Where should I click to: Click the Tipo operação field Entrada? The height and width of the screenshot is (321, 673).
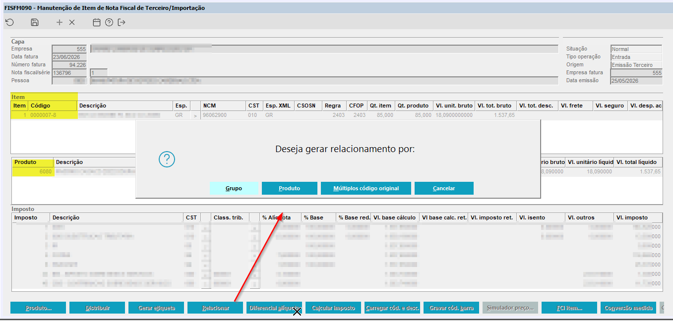point(636,57)
